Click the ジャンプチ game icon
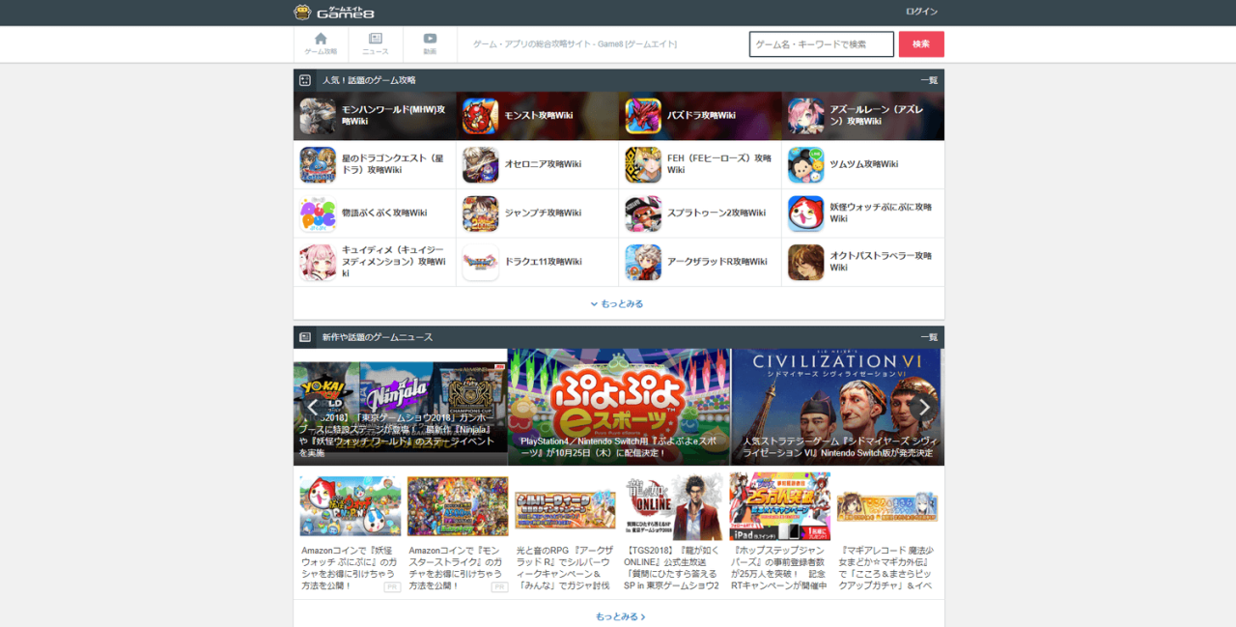 pos(480,214)
